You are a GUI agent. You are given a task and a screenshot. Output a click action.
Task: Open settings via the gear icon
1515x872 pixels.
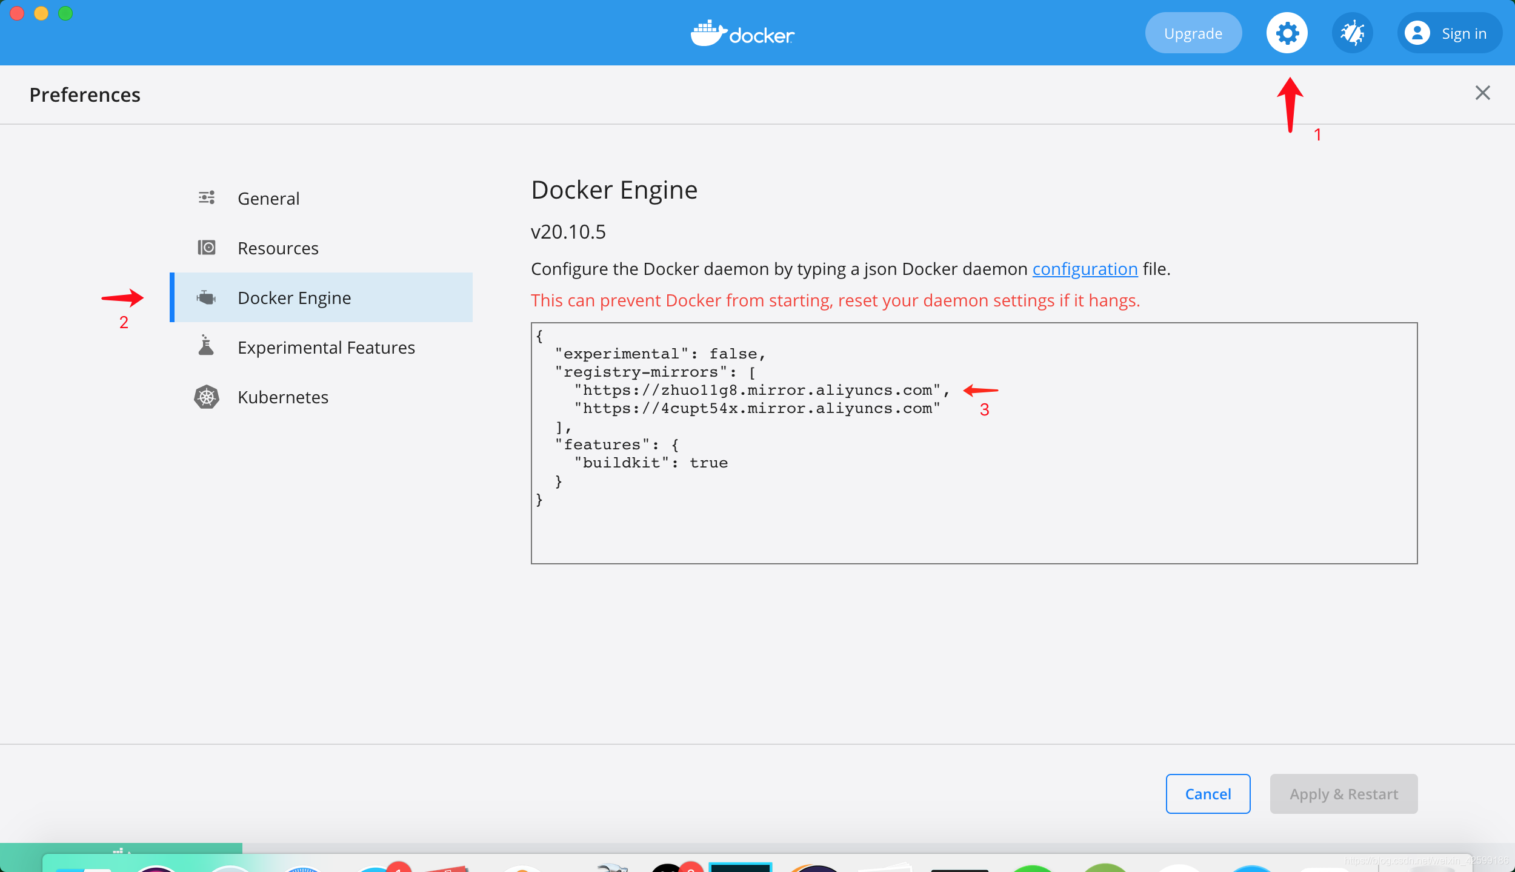[x=1287, y=33]
